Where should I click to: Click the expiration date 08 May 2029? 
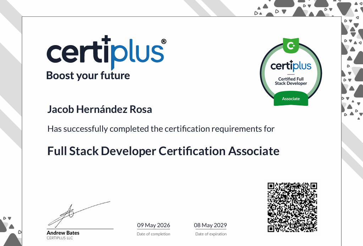pos(210,225)
